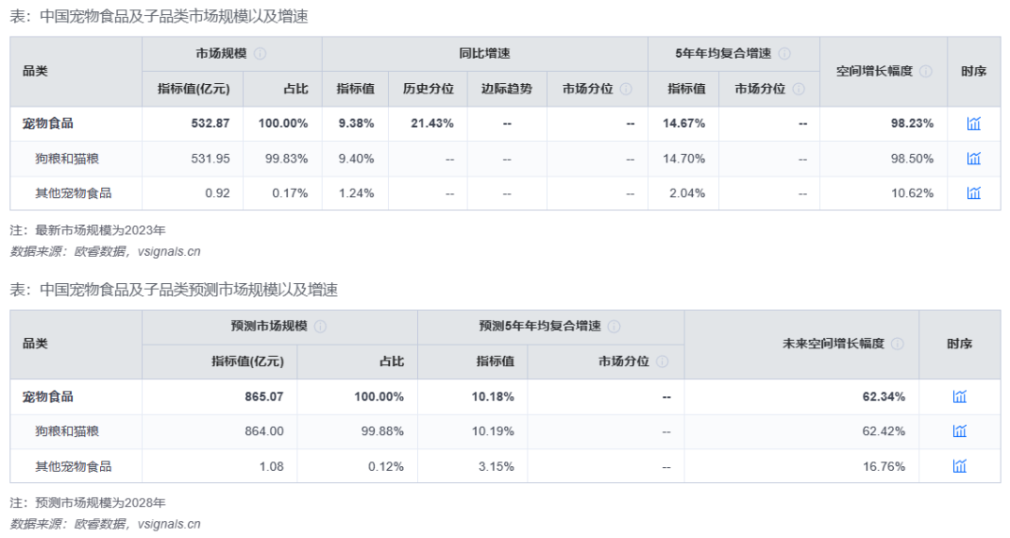
Task: Open chart icon for 宠物食品 forecast row
Action: click(959, 397)
